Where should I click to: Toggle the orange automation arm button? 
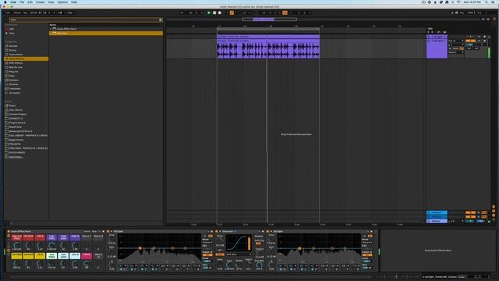(x=232, y=12)
